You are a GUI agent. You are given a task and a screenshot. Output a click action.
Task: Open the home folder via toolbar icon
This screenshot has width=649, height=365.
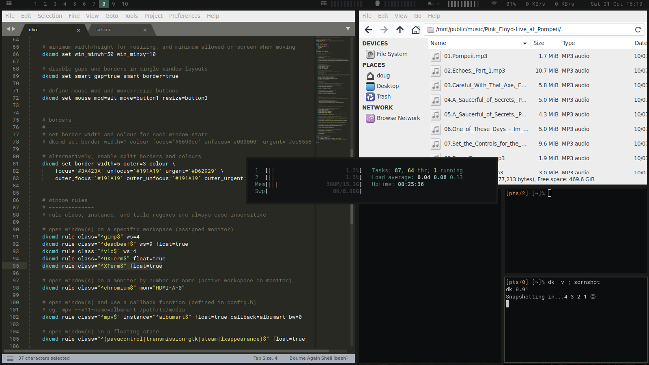(x=415, y=30)
